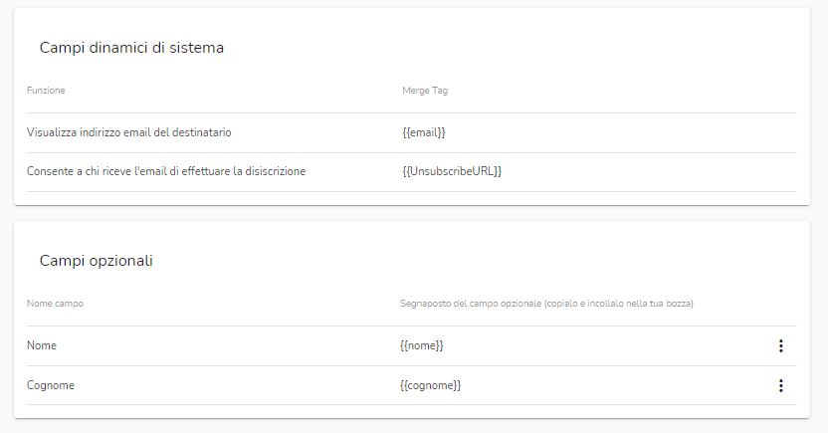The height and width of the screenshot is (433, 828).
Task: Click the Visualizza indirizzo email del destinatario row
Action: pos(412,132)
